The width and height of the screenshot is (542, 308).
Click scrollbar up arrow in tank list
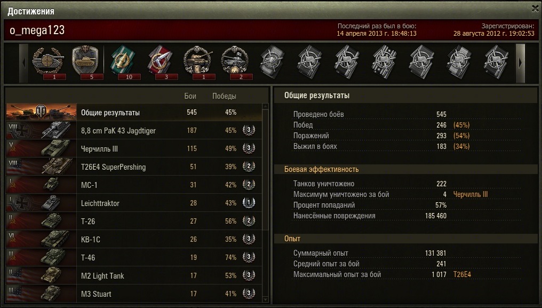tap(266, 106)
